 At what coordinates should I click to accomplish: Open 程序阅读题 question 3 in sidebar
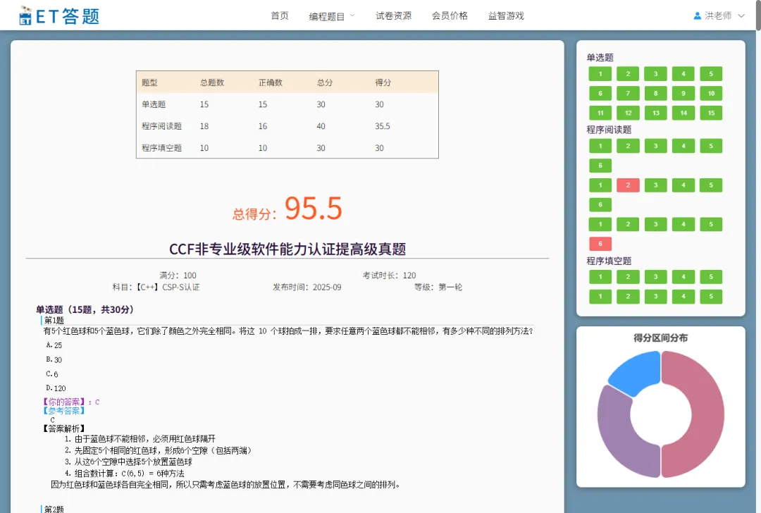tap(655, 146)
